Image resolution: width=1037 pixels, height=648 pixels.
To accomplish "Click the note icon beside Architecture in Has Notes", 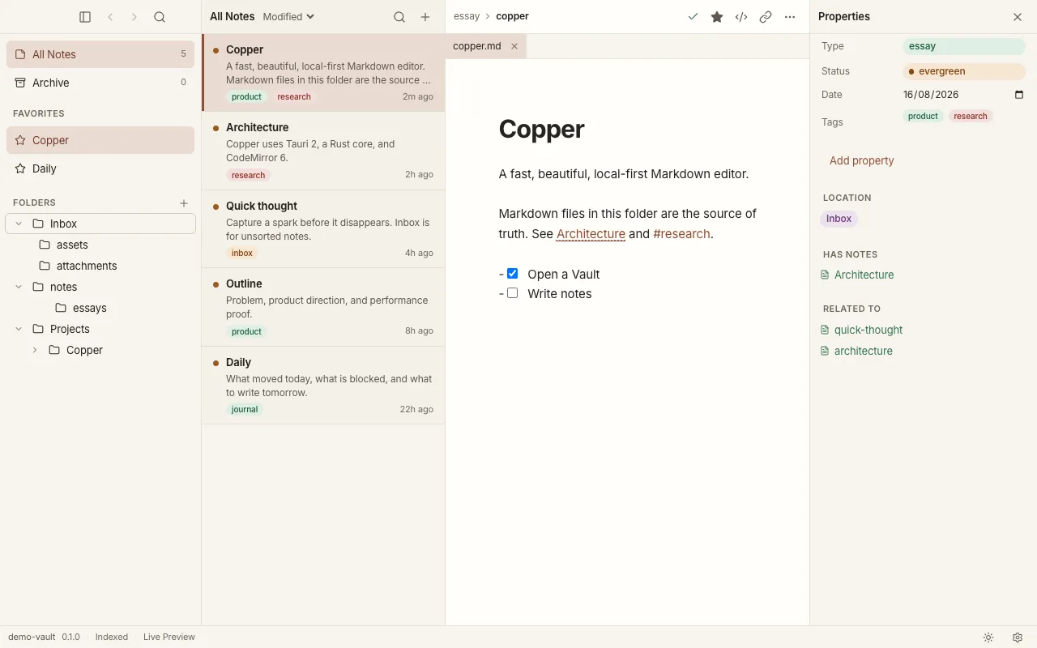I will point(825,275).
